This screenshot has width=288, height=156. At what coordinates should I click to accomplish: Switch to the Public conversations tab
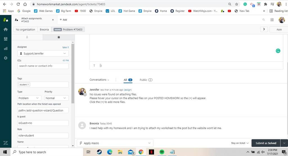[x=146, y=80]
